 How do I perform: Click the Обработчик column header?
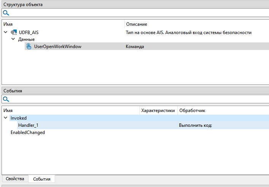tap(192, 110)
